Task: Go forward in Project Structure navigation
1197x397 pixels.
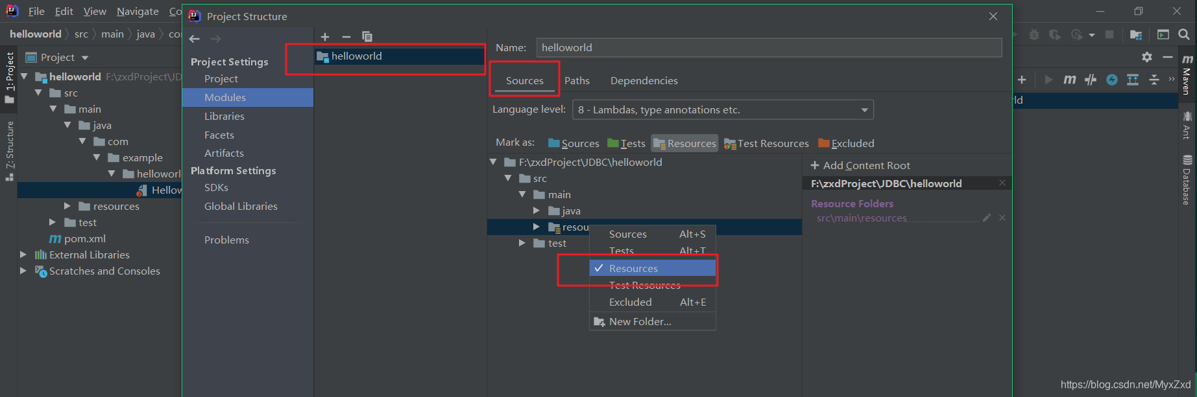Action: 215,39
